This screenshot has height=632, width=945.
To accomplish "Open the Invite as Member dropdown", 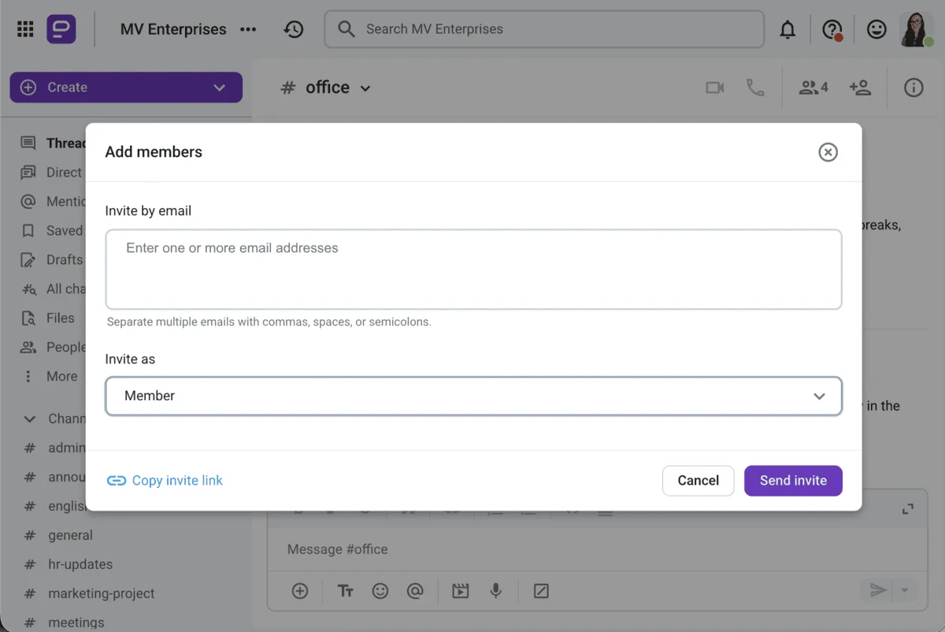I will coord(473,396).
